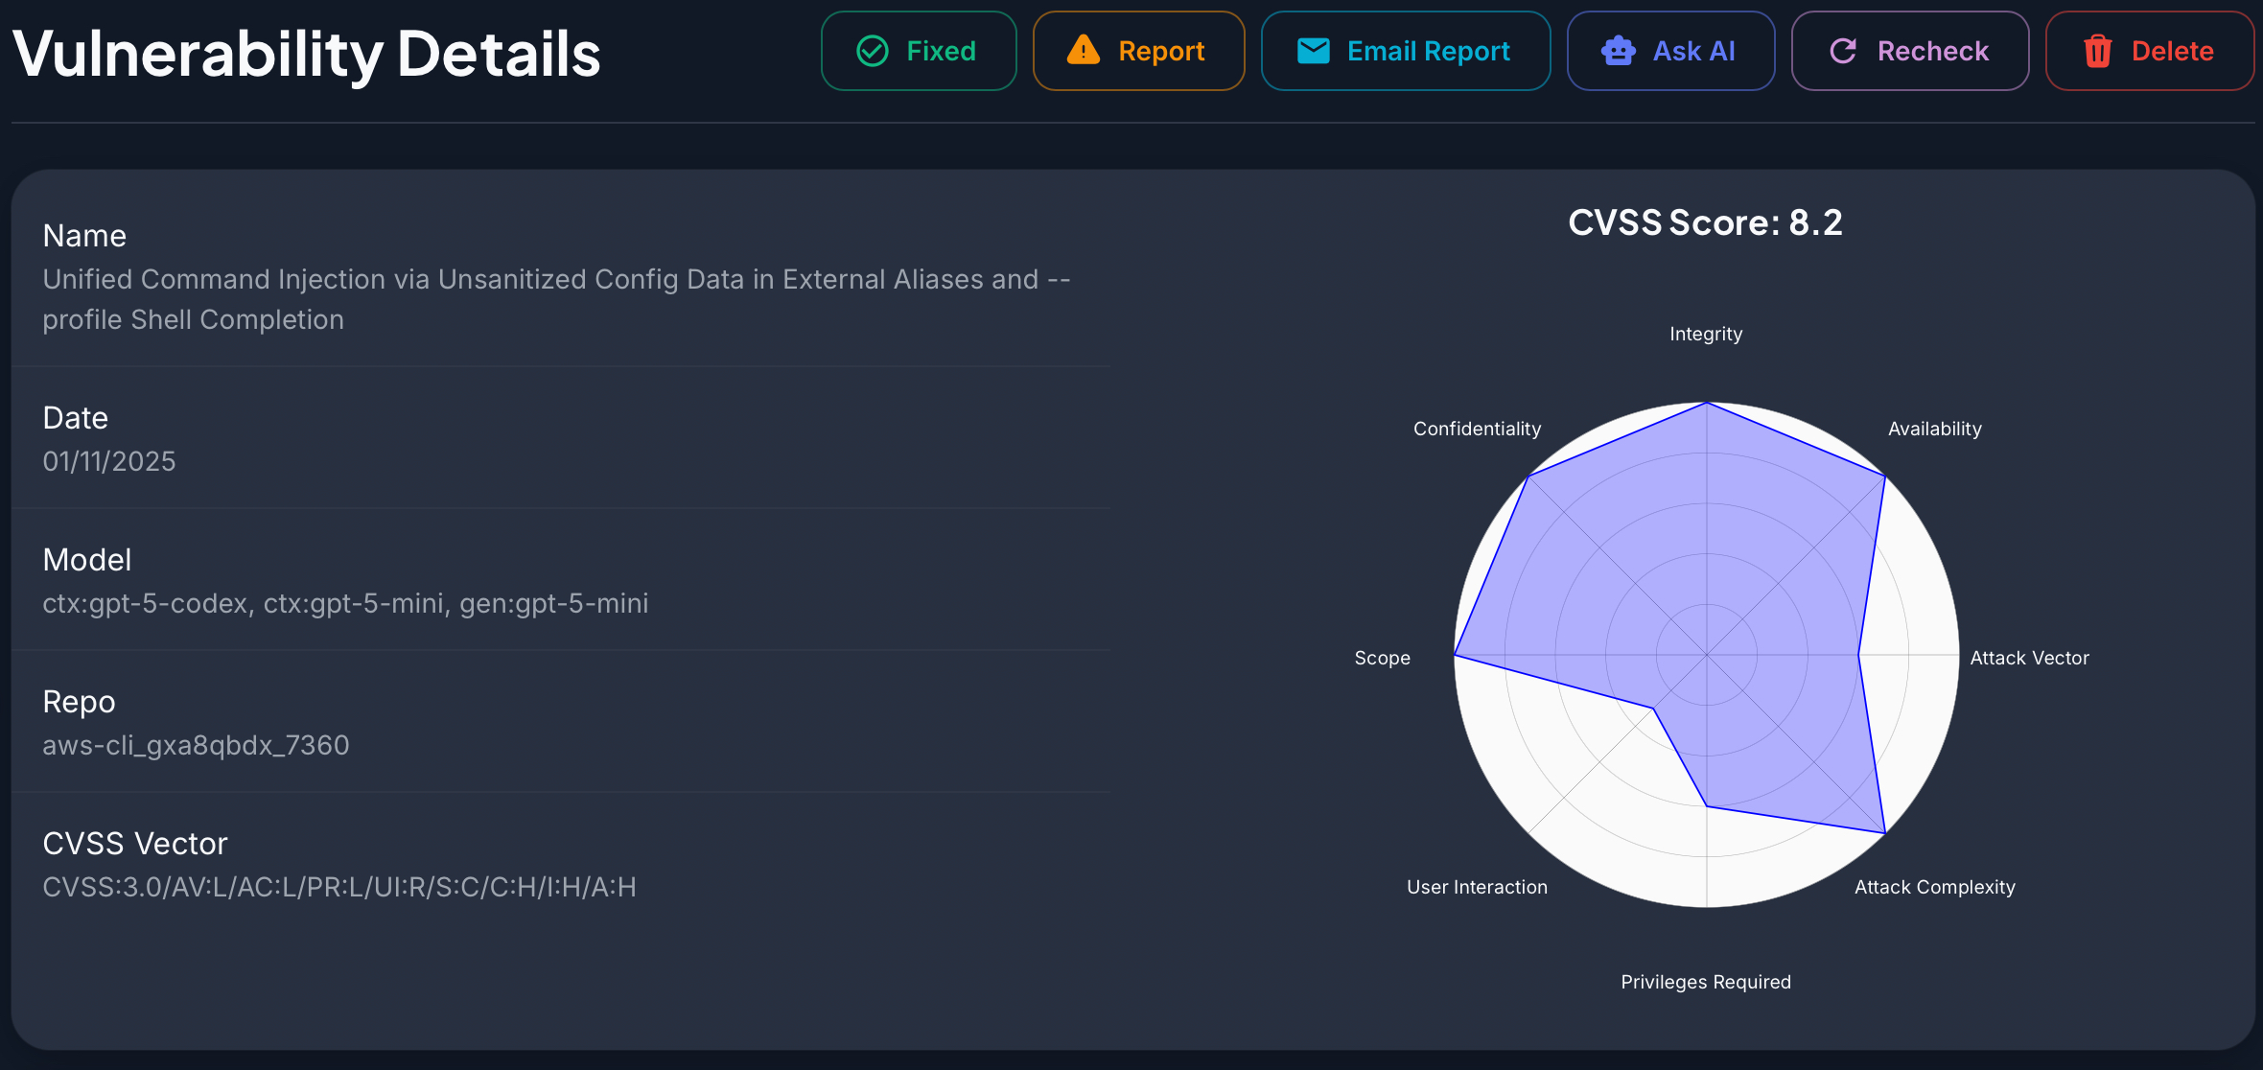2263x1070 pixels.
Task: Click the robot Ask AI icon
Action: pos(1618,51)
